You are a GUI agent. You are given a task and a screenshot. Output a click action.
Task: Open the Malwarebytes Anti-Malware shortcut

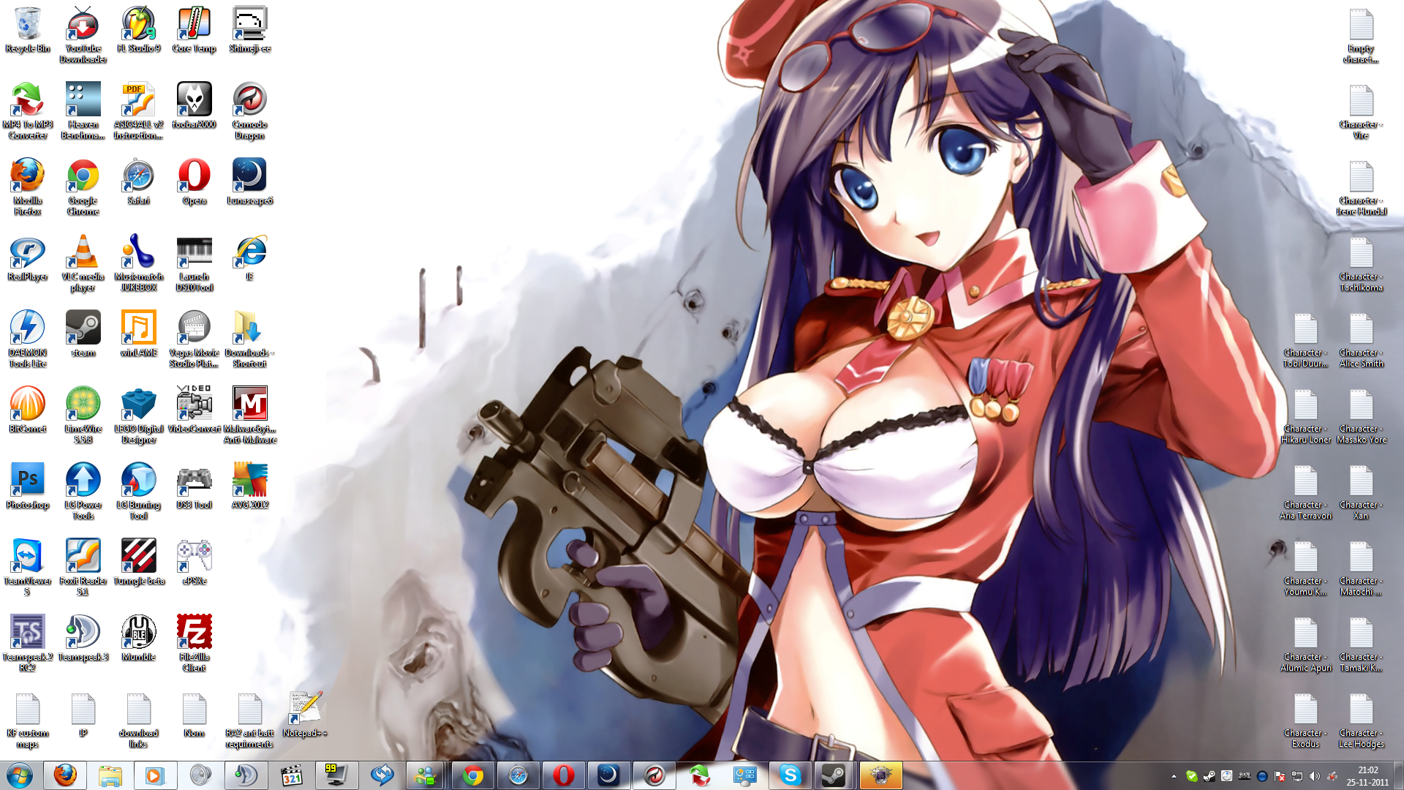[250, 415]
